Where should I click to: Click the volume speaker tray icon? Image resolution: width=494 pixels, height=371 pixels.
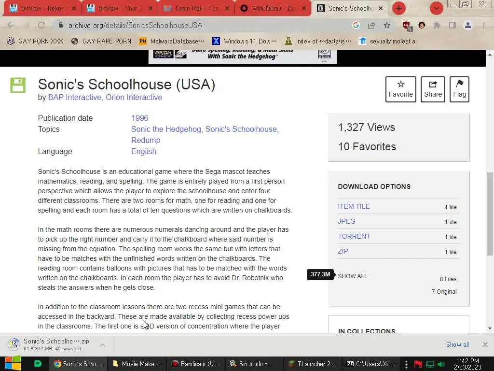(441, 364)
